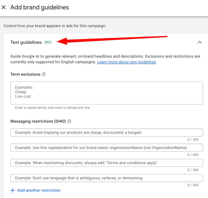Select the bargain example restriction field
The image size is (208, 198).
click(x=107, y=132)
